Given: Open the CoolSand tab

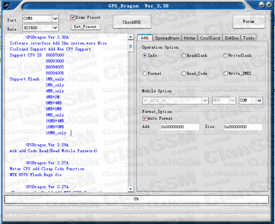Looking at the screenshot, I should click(210, 38).
